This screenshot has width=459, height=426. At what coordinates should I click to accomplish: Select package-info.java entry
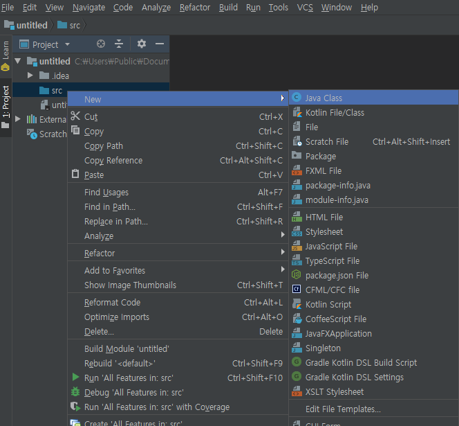(373, 185)
